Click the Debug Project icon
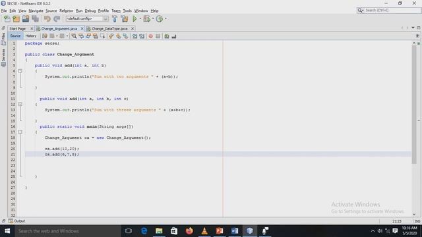Viewport: 422px width, 237px height. [146, 19]
